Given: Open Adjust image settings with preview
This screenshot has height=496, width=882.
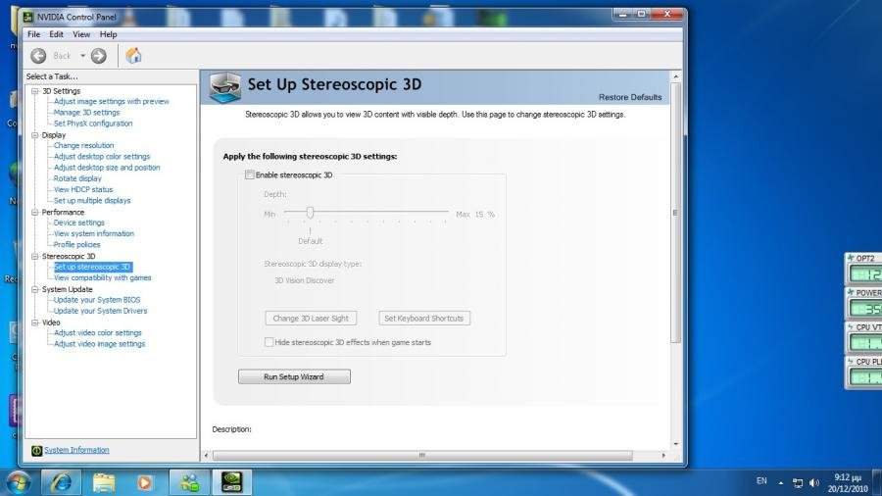Looking at the screenshot, I should [x=112, y=102].
